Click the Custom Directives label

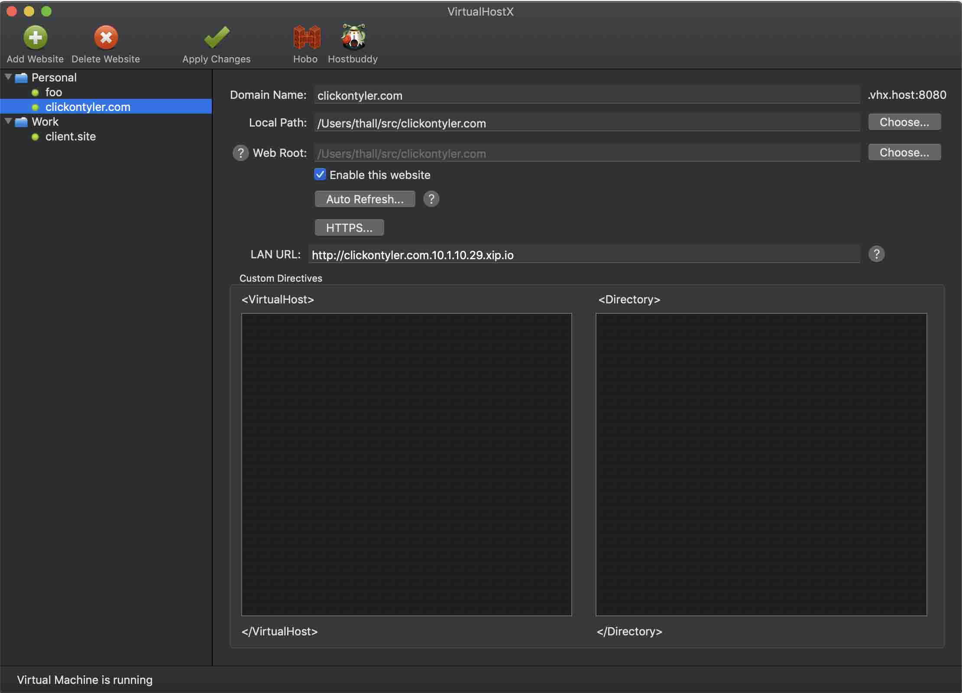point(281,278)
